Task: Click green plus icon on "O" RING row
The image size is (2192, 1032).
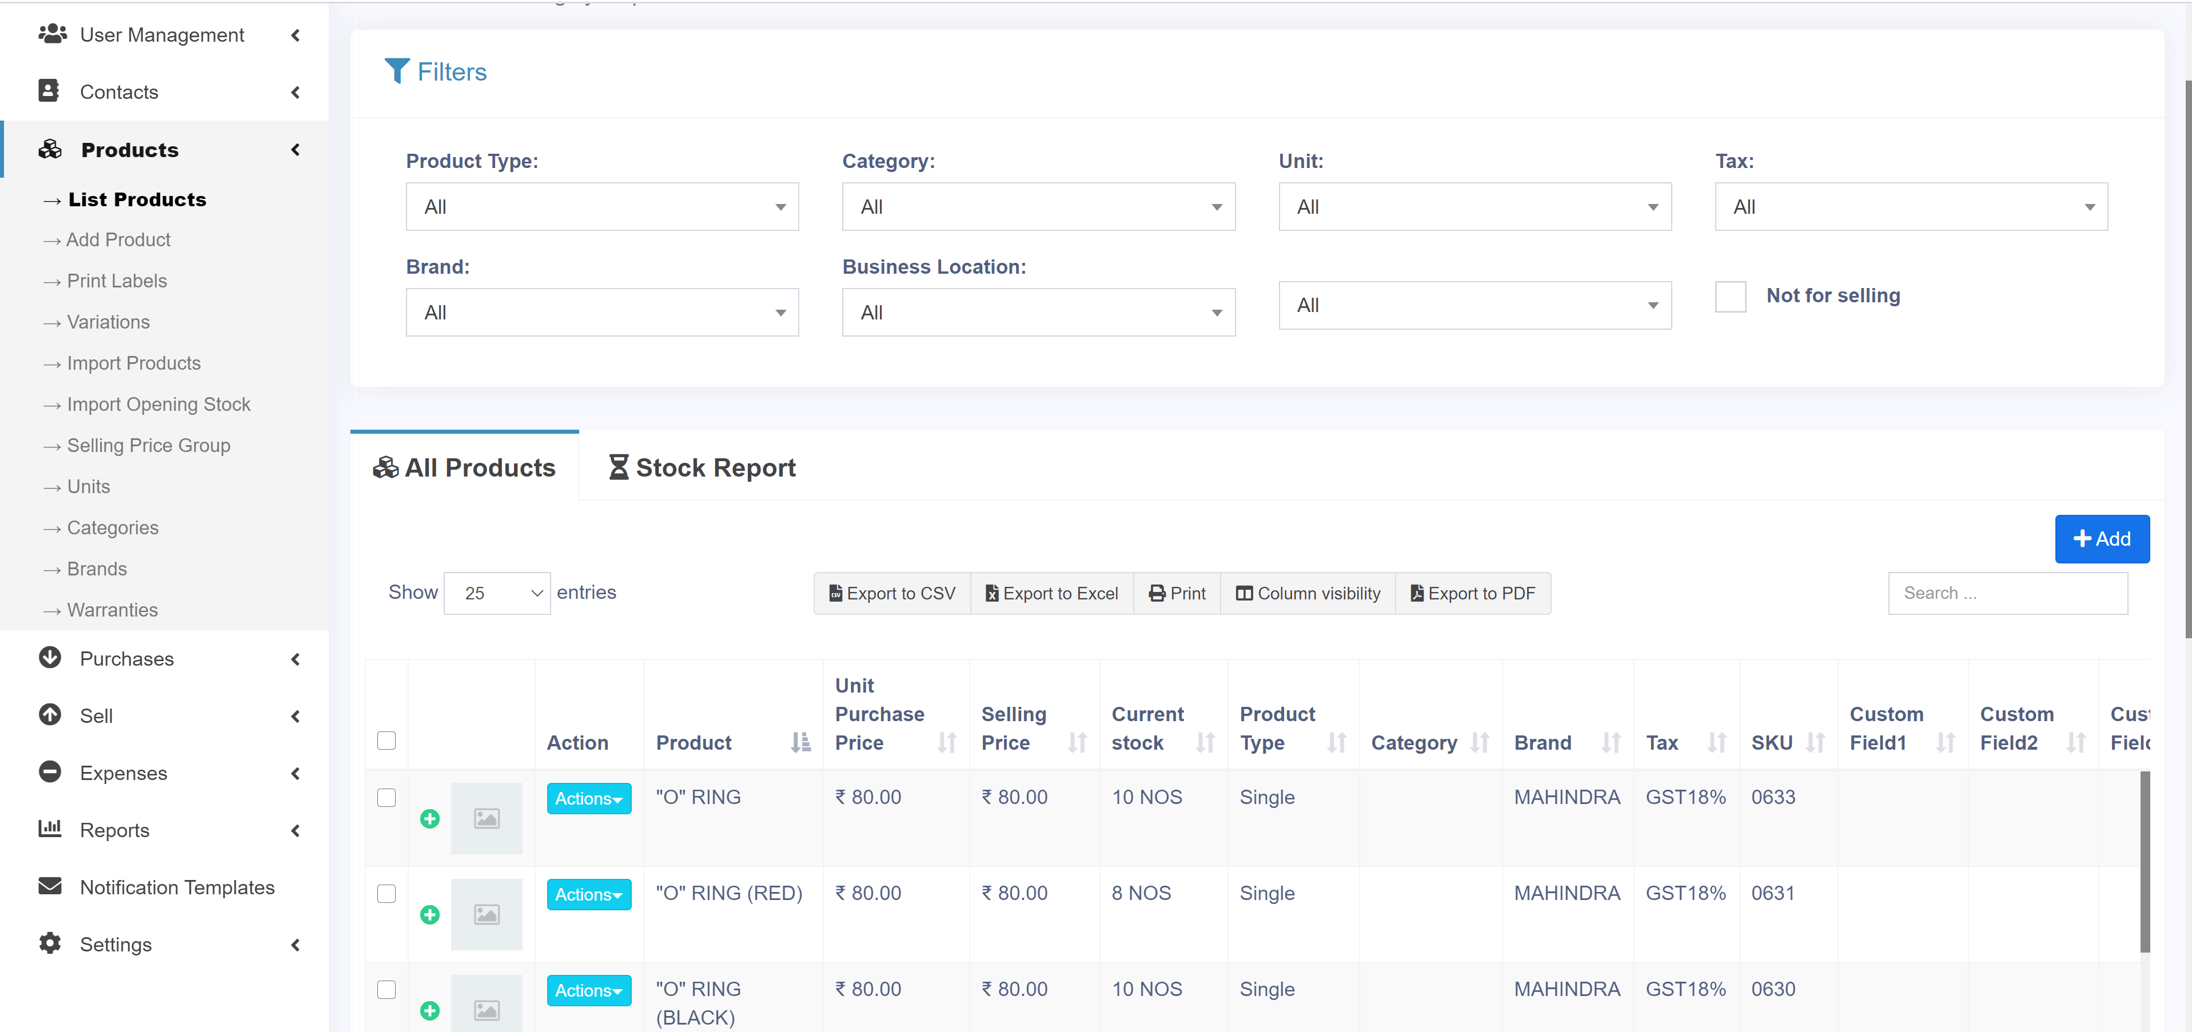Action: (x=430, y=818)
